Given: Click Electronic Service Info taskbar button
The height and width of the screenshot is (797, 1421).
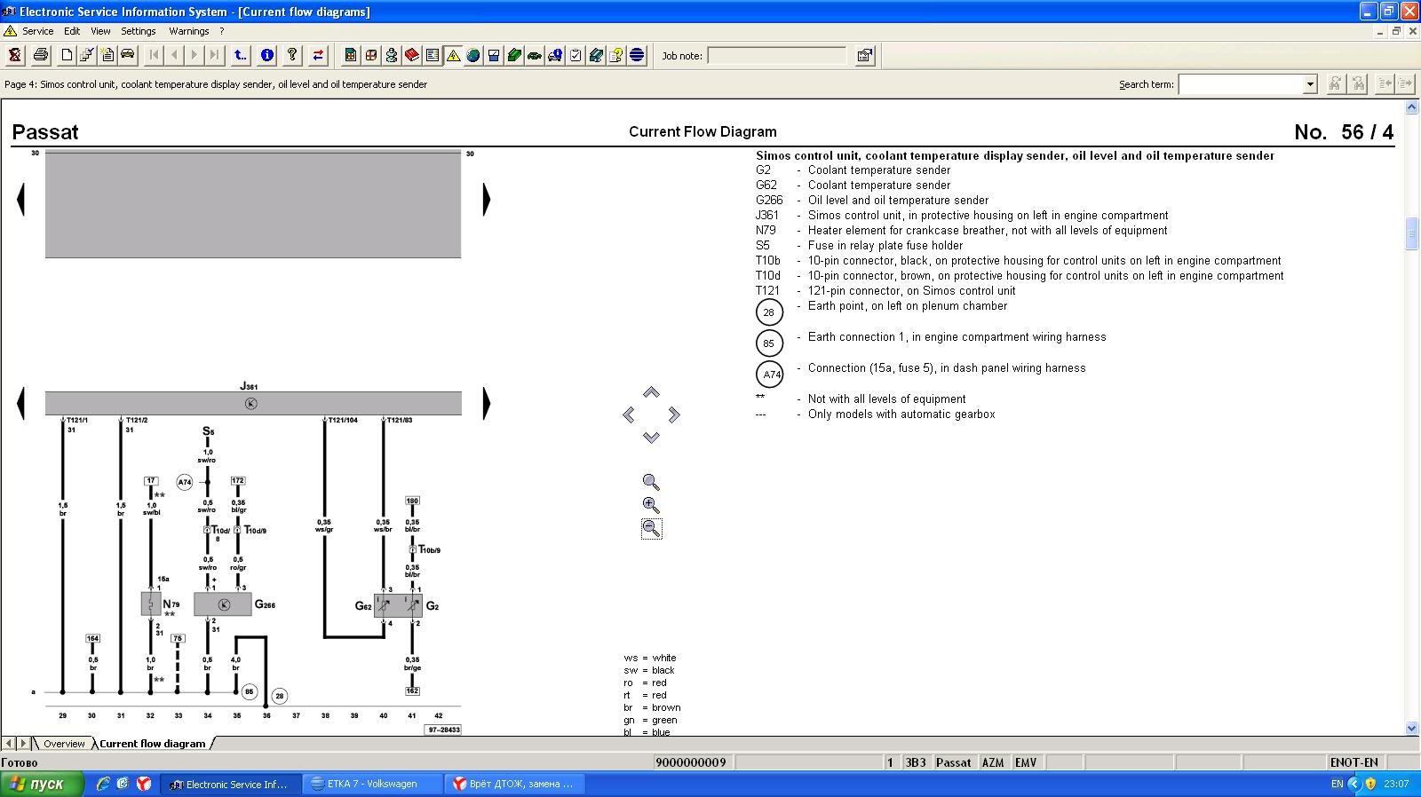Looking at the screenshot, I should coord(231,784).
